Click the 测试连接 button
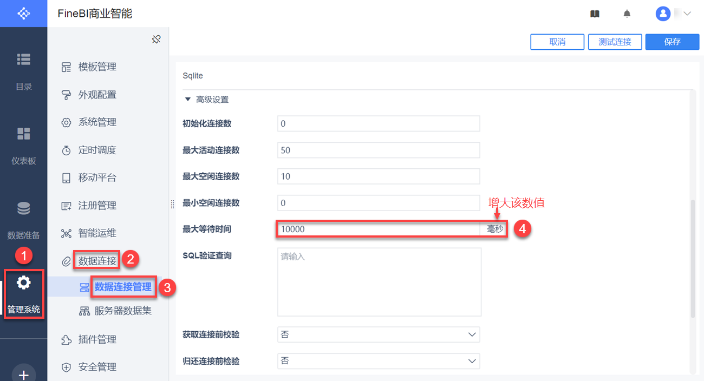Viewport: 704px width, 381px height. point(615,42)
